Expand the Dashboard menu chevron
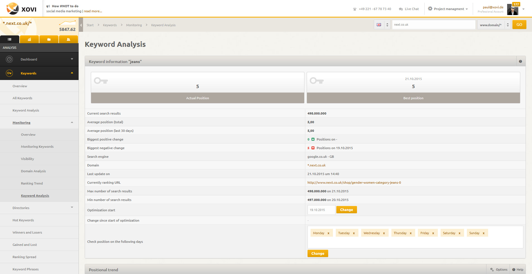532x274 pixels. point(72,59)
